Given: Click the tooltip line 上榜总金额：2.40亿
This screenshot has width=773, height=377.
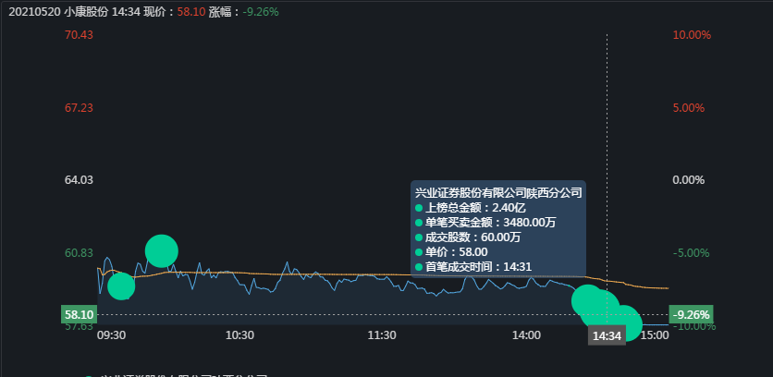Looking at the screenshot, I should tap(471, 208).
